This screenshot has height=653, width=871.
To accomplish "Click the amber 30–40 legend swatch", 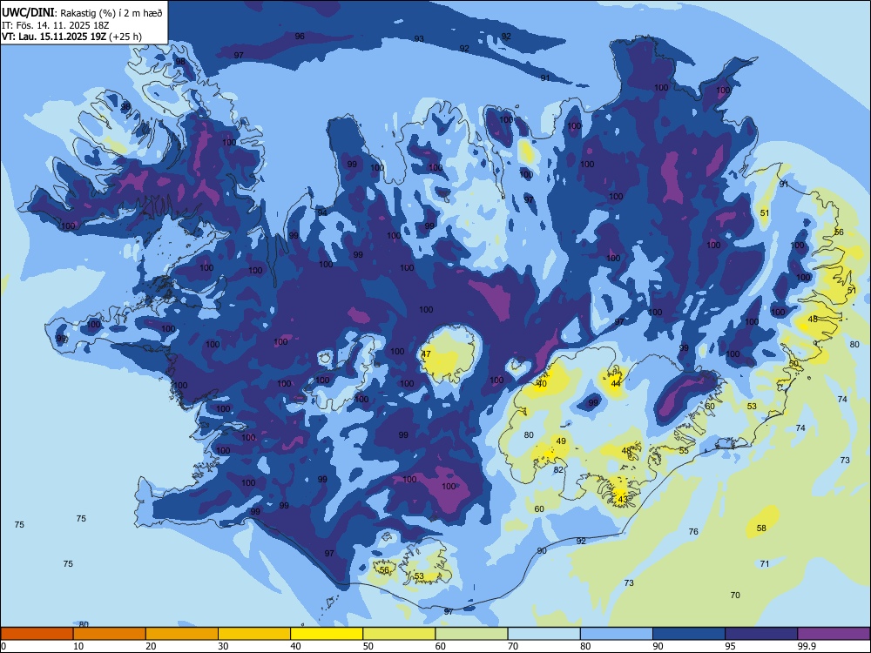I will click(254, 634).
